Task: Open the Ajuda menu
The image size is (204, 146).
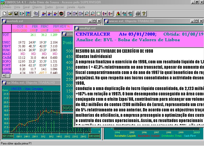Action: (81, 7)
